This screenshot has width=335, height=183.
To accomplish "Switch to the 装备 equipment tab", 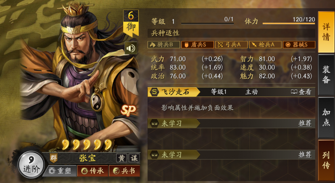I will pyautogui.click(x=326, y=74).
